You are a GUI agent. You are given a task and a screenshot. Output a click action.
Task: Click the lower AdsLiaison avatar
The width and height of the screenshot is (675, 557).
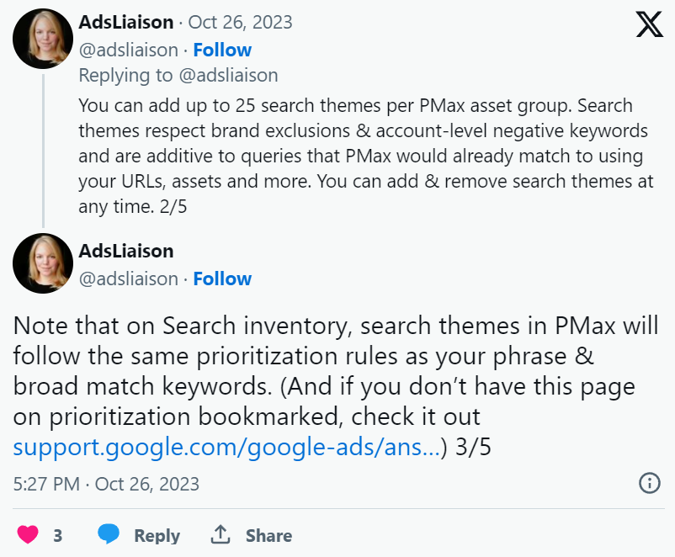coord(42,263)
